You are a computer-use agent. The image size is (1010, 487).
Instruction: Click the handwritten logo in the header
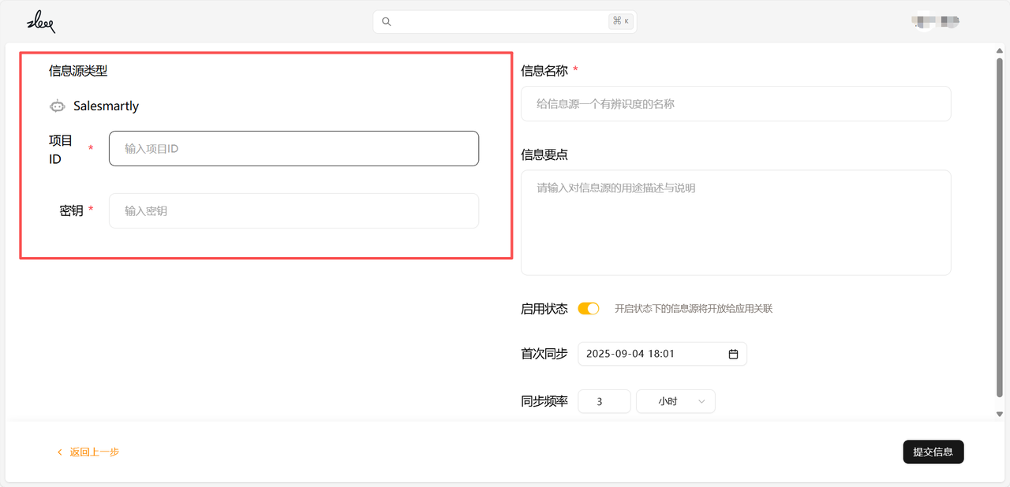click(x=41, y=22)
